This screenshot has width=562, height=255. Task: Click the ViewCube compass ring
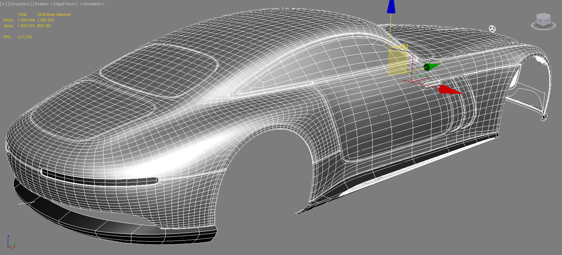click(543, 27)
